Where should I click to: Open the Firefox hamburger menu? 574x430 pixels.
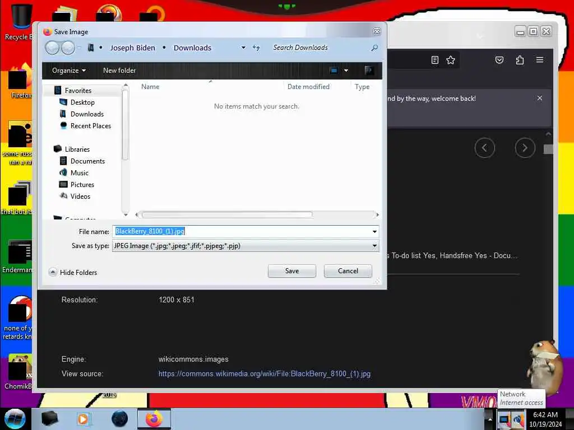(x=540, y=59)
